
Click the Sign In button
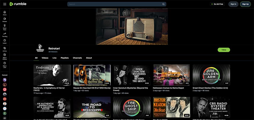point(233,4)
